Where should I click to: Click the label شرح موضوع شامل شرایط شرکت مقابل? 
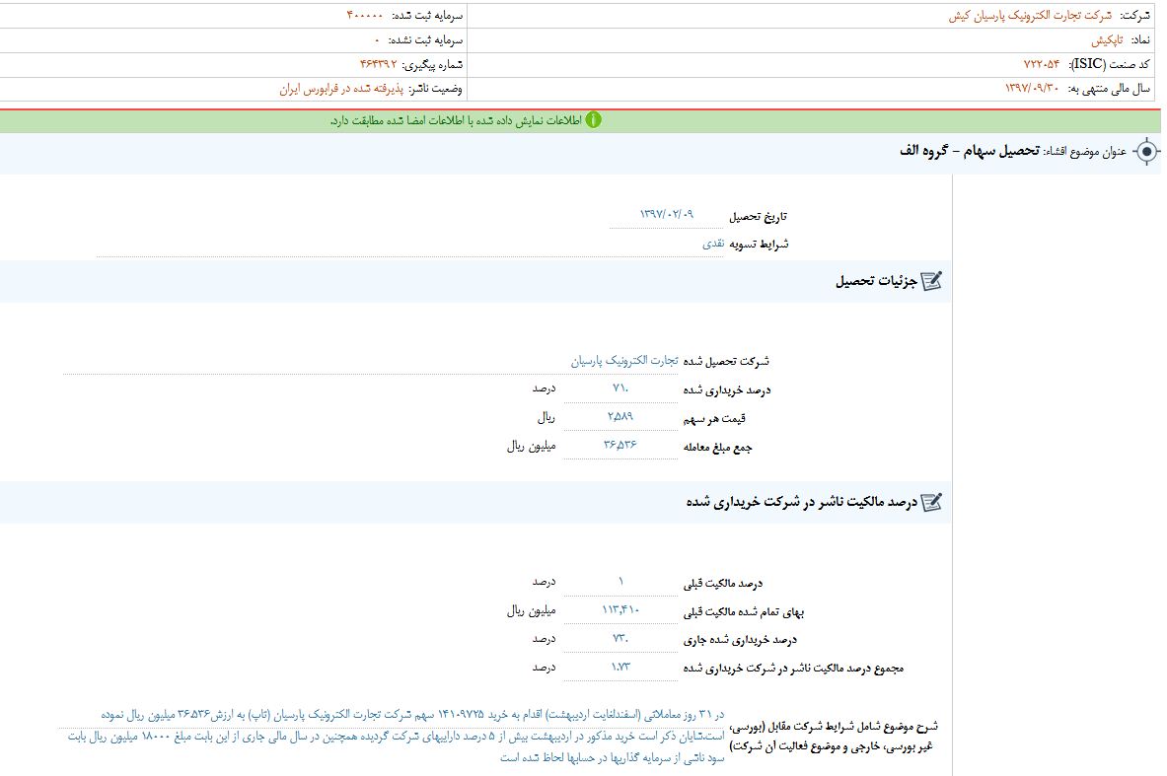tap(834, 736)
